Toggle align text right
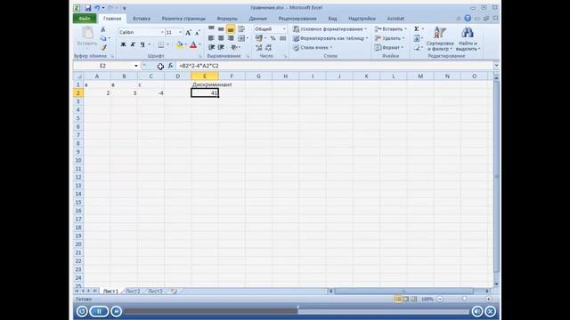 click(231, 38)
